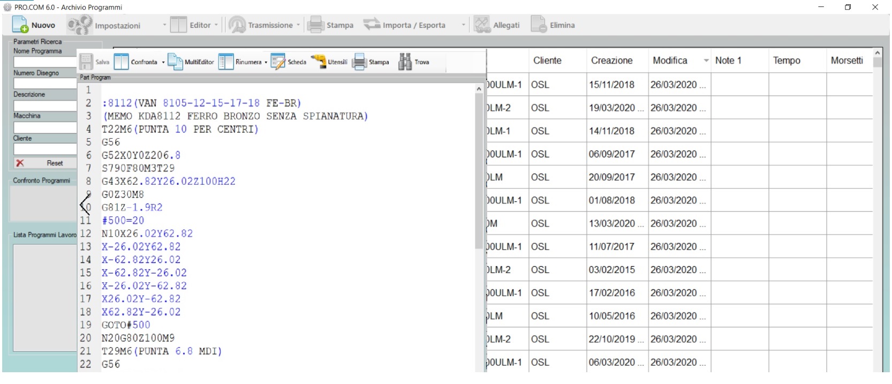This screenshot has width=892, height=384.
Task: Select the row created 22/10/2019
Action: pyautogui.click(x=680, y=339)
